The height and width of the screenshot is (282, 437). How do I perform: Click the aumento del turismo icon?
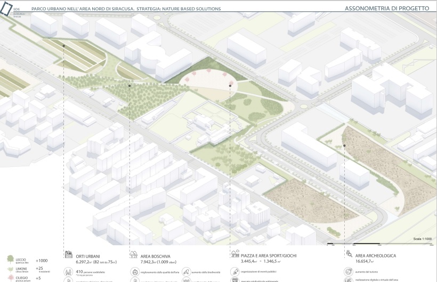pyautogui.click(x=348, y=271)
